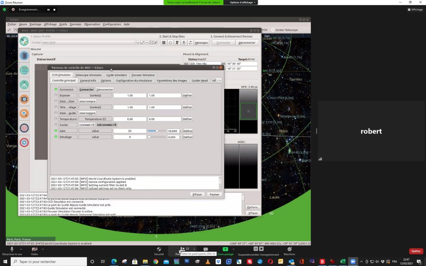Screen dimensions: 426x266
Task: Click green encryption shield in Zoom header
Action: [4, 10]
